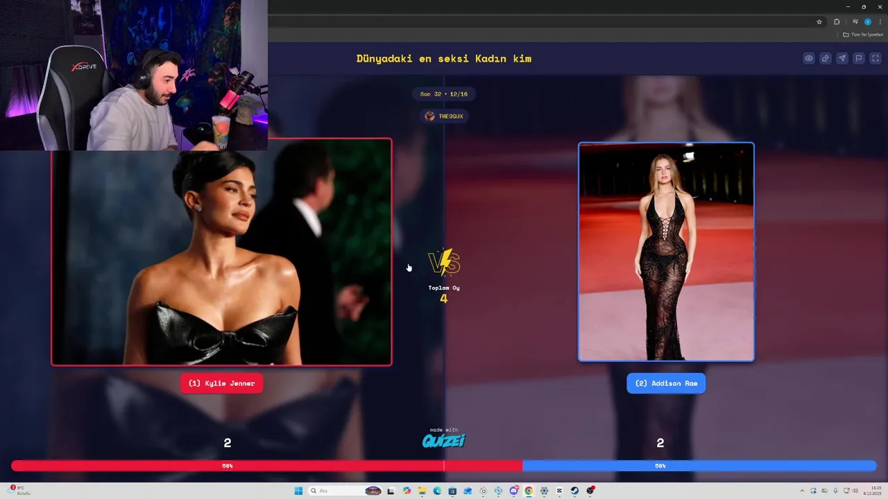The width and height of the screenshot is (888, 499).
Task: Click the OneDrive cloud icon in system tray
Action: [x=825, y=491]
